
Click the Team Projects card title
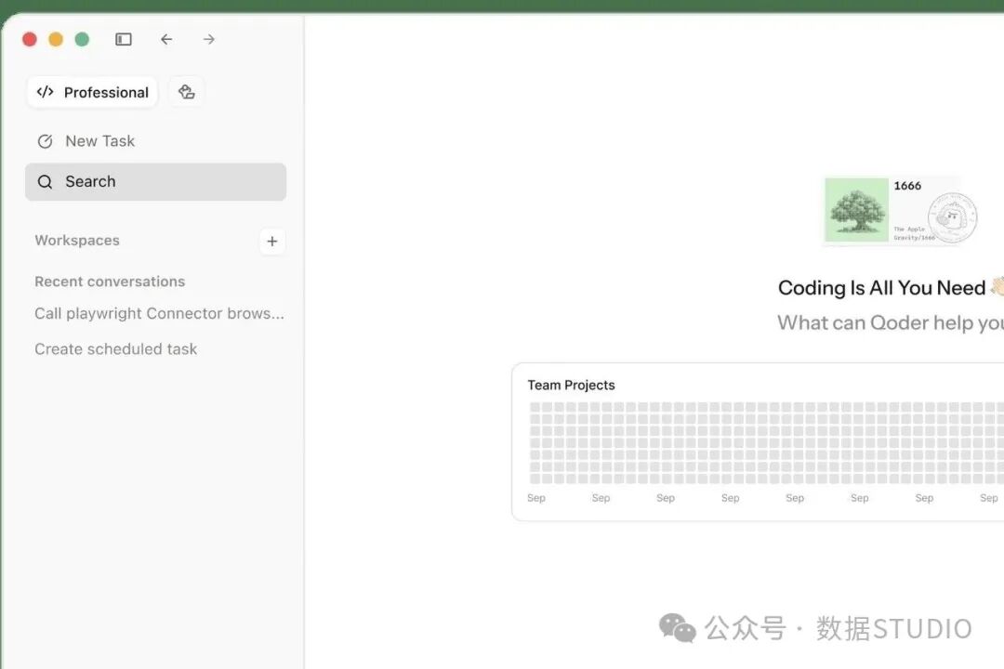point(571,386)
